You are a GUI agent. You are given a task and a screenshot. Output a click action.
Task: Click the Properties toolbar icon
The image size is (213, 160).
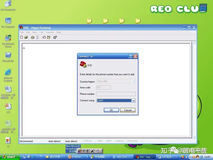click(55, 37)
